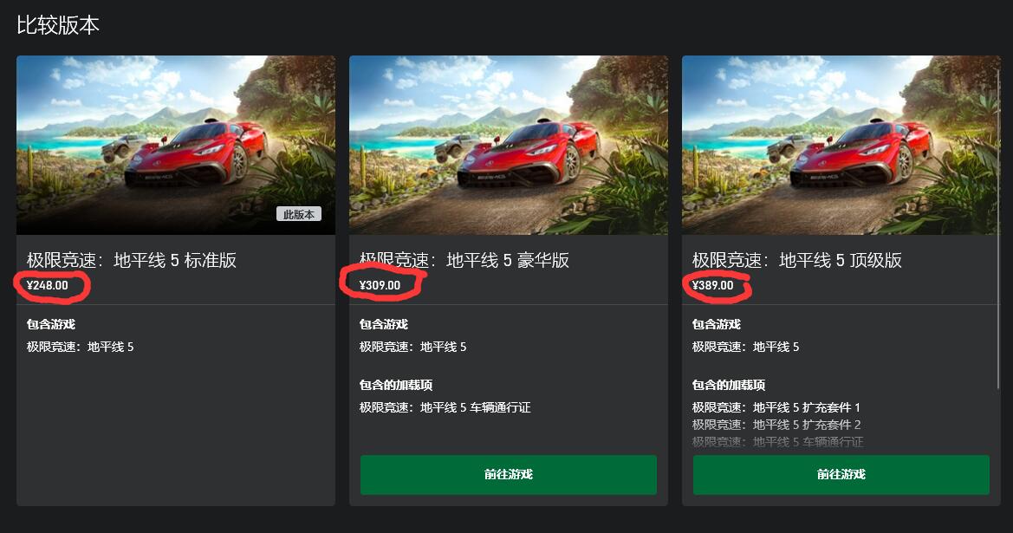Click the 比较版本 section heading
The height and width of the screenshot is (533, 1013).
(x=58, y=25)
